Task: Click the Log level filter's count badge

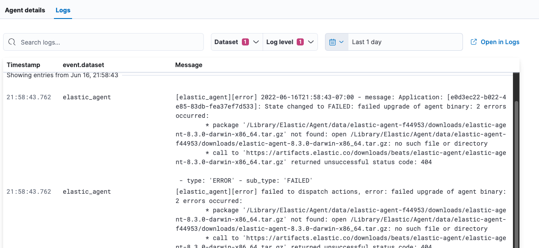Action: pos(300,42)
